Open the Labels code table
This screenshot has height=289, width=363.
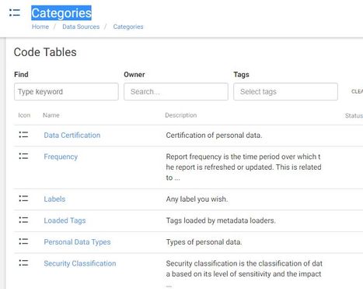click(54, 199)
